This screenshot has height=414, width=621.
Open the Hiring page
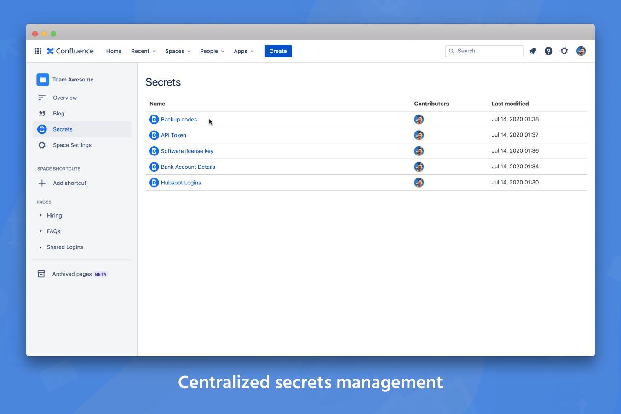(54, 215)
